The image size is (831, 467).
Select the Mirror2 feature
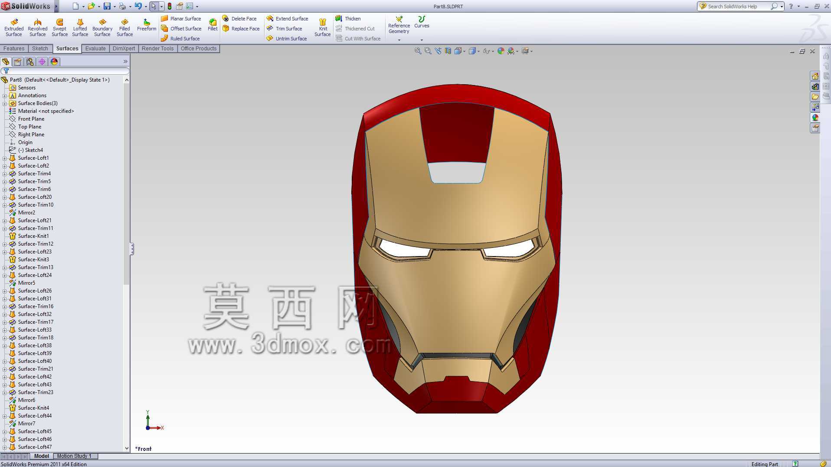coord(26,213)
